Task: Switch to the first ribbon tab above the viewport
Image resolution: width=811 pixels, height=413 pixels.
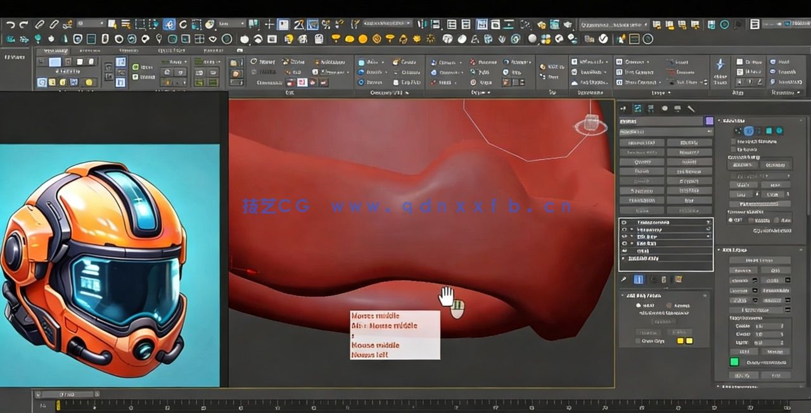Action: click(x=56, y=51)
